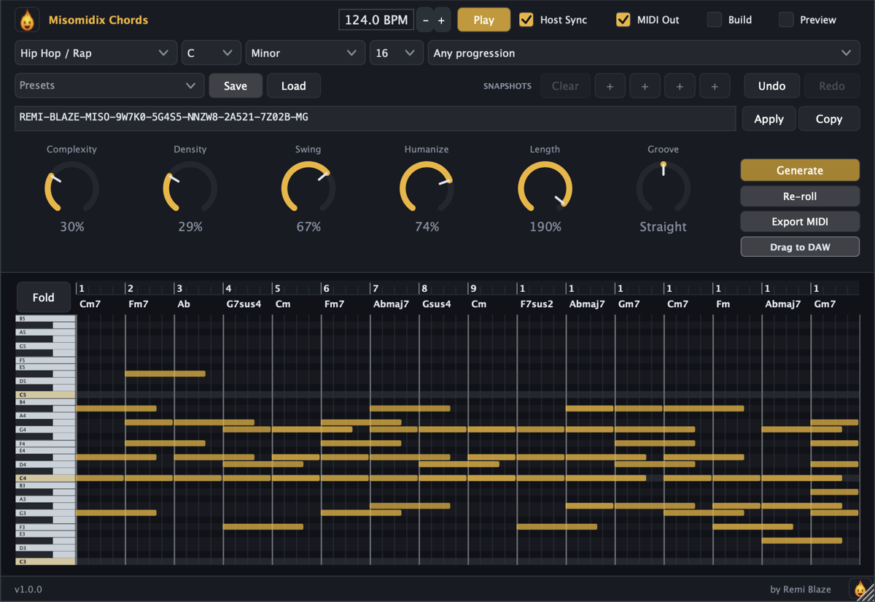Image resolution: width=875 pixels, height=602 pixels.
Task: Disable the MIDI Out checkbox
Action: coord(623,20)
